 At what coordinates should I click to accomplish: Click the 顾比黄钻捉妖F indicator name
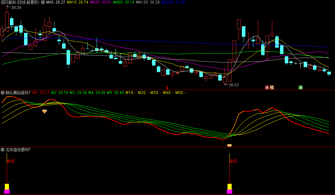click(x=18, y=93)
